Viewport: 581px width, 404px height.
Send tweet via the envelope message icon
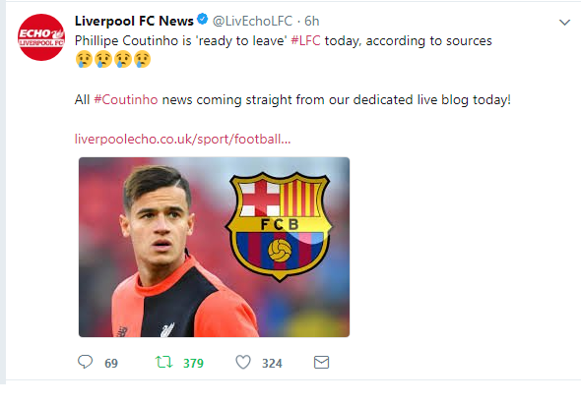321,362
